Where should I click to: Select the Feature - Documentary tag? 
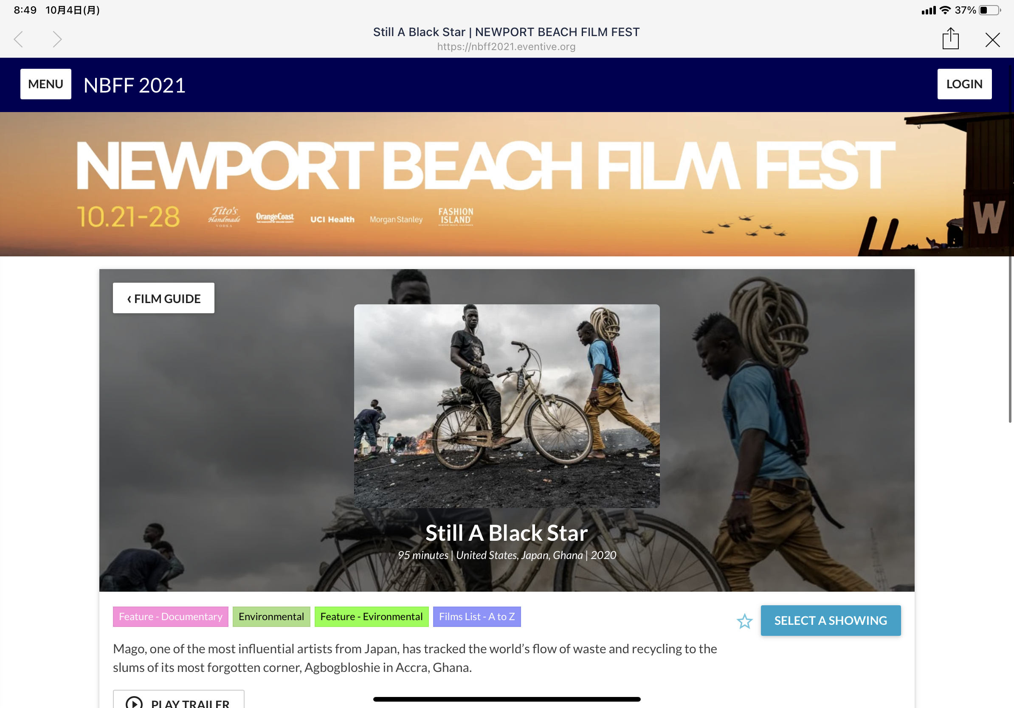click(170, 617)
